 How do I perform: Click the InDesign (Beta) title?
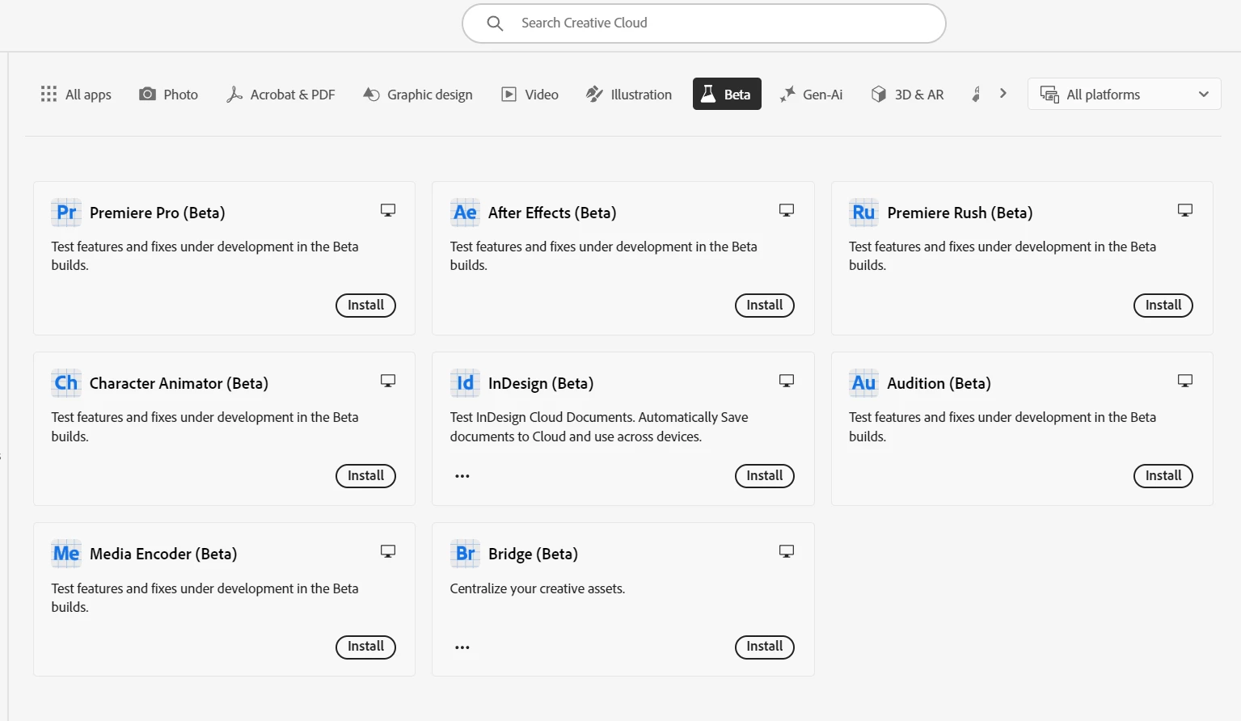[x=541, y=384]
